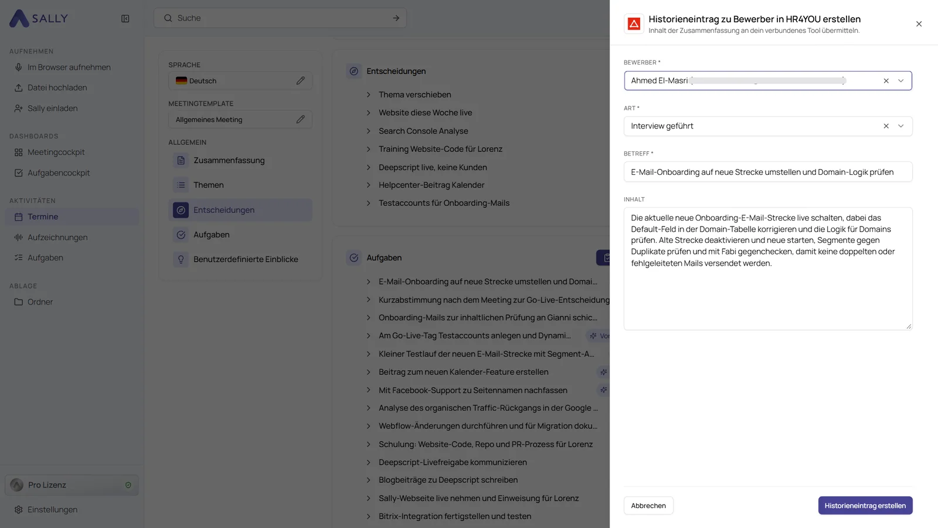Clear the Art field selection
Viewport: 938px width, 528px height.
pos(886,126)
